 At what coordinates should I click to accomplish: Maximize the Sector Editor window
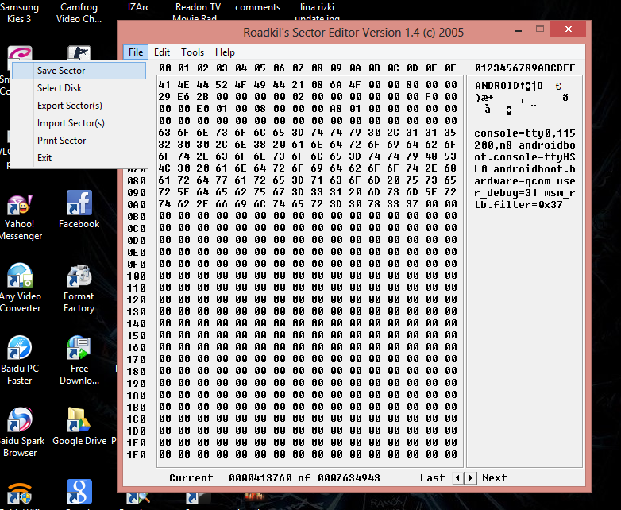[x=540, y=29]
